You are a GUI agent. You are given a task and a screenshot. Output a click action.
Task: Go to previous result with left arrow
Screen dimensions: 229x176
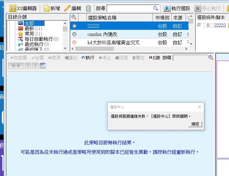point(28,66)
